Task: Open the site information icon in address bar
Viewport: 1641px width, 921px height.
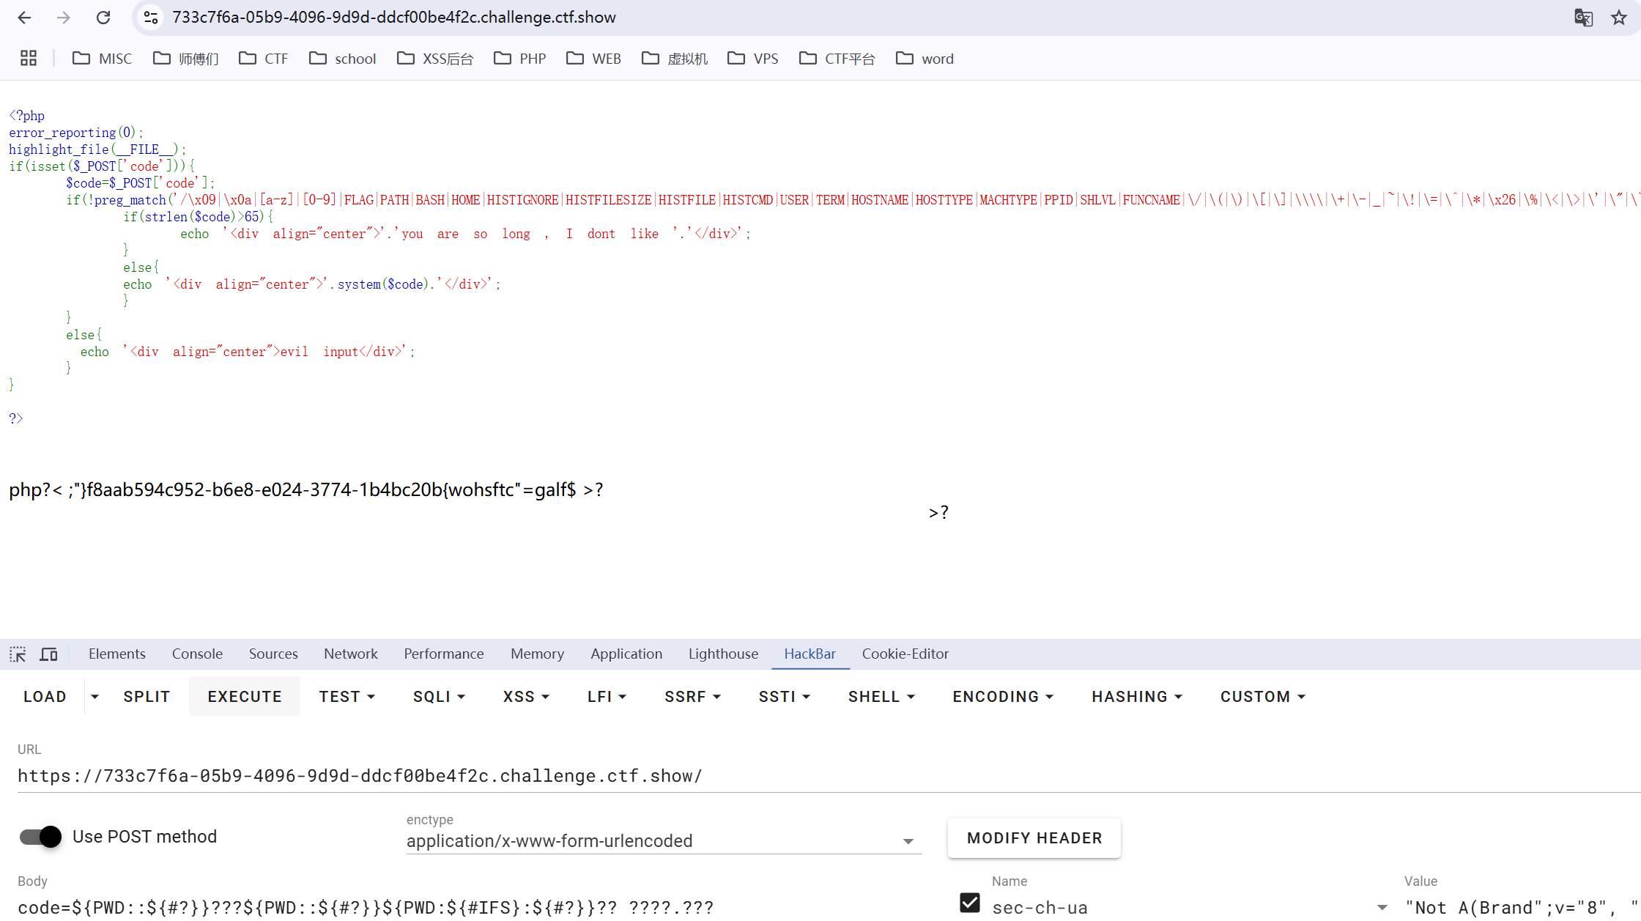Action: tap(151, 18)
